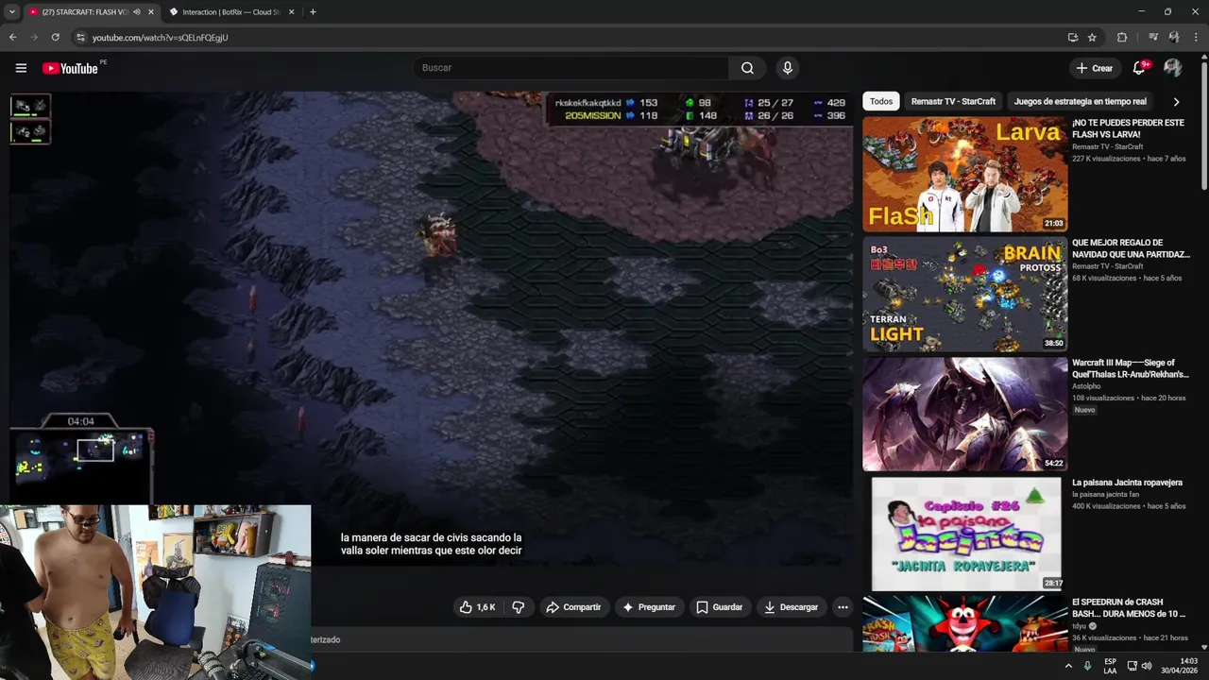The image size is (1209, 680).
Task: Click the Preguntar button
Action: [650, 607]
